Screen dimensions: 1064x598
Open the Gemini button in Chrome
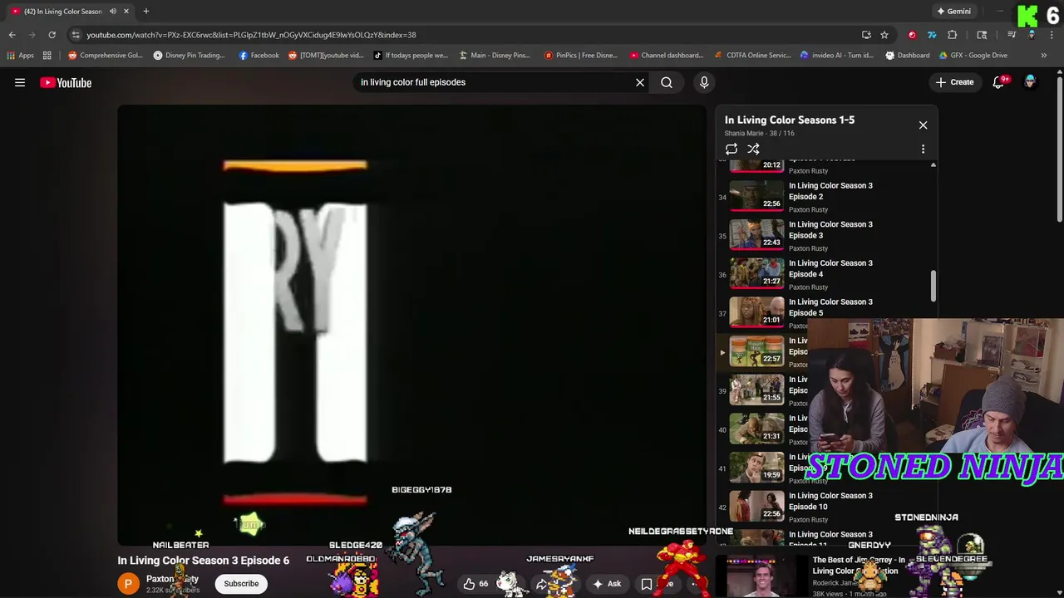tap(953, 12)
